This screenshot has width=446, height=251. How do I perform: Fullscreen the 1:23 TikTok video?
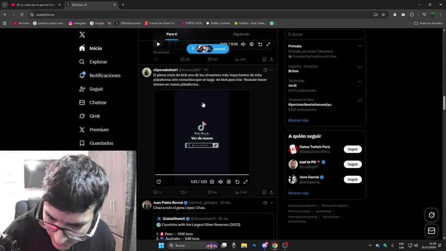tap(246, 182)
